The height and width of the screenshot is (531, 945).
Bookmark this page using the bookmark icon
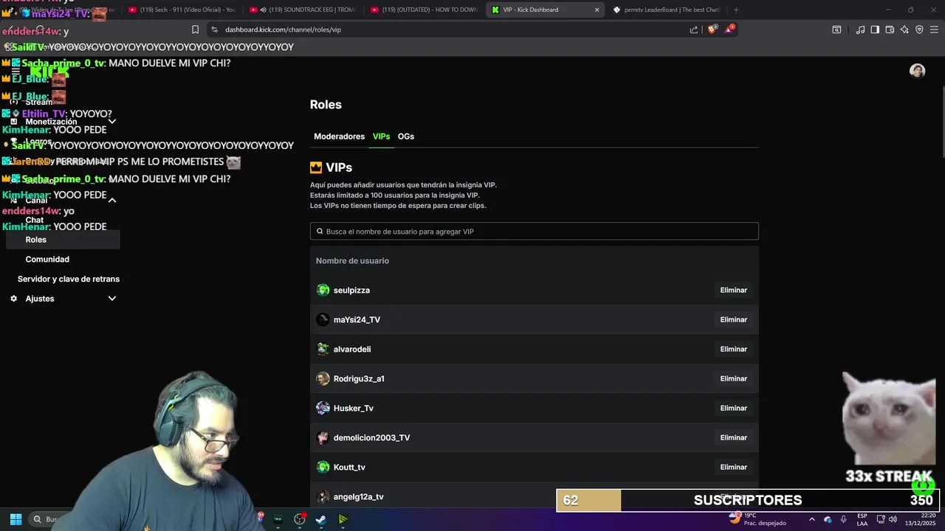(x=195, y=29)
